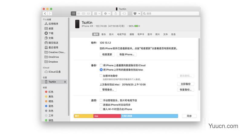The height and width of the screenshot is (135, 242).
Task: Switch to the 影片 tab
Action: pyautogui.click(x=111, y=34)
